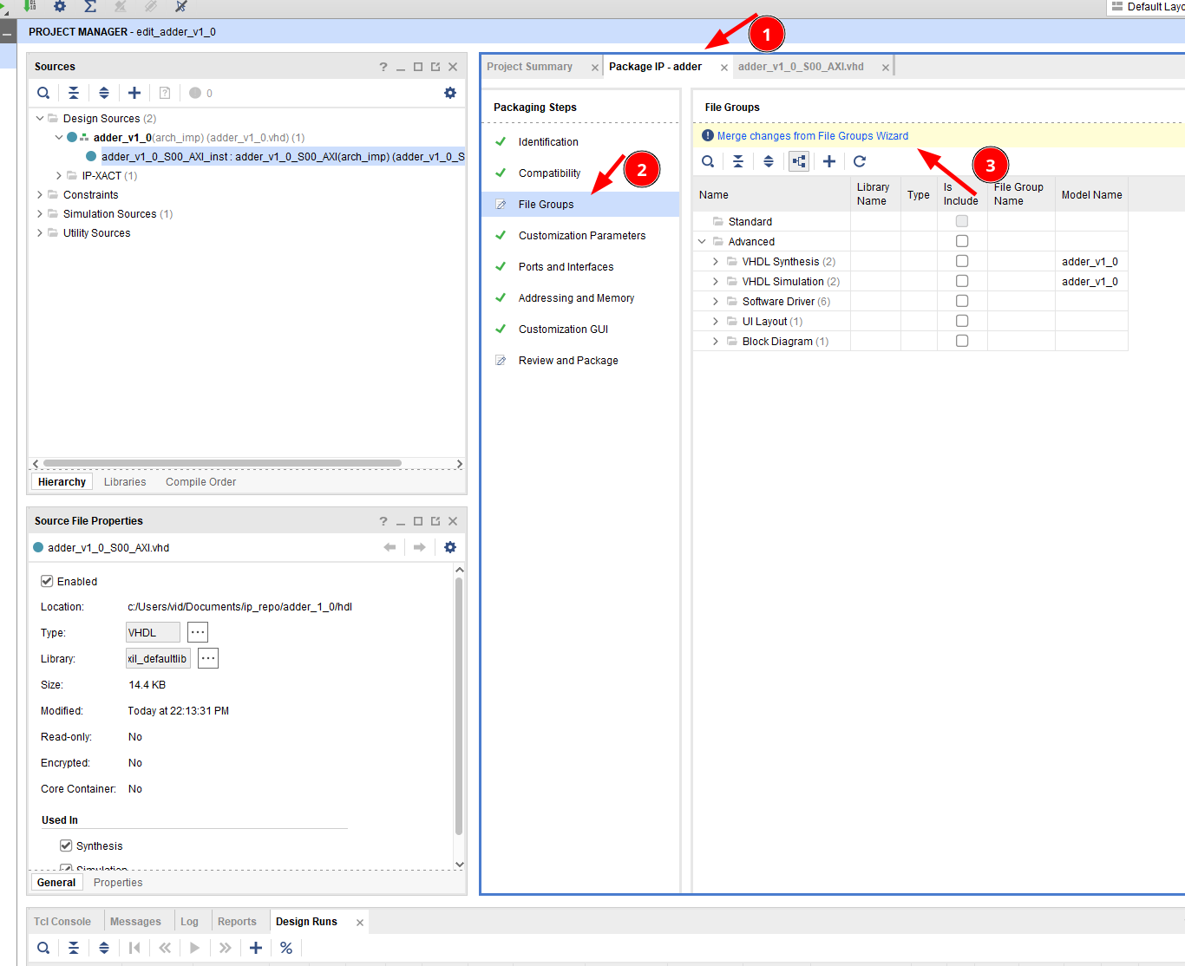Open Customization Parameters step

click(582, 236)
